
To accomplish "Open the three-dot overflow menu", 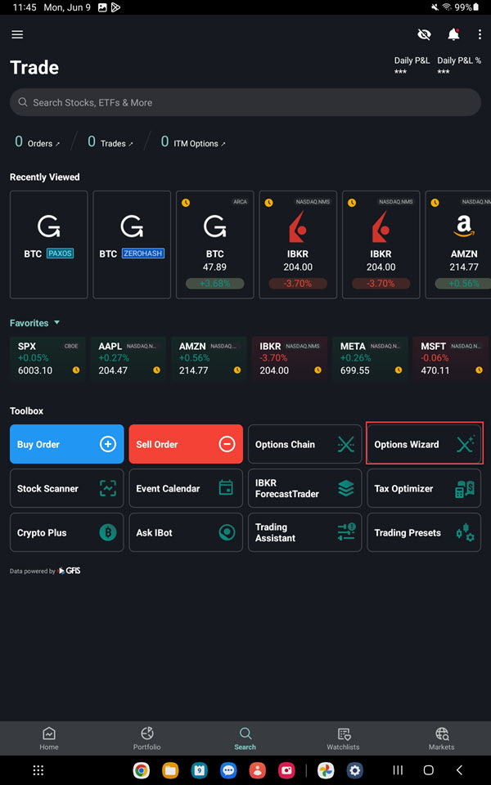I will coord(480,34).
